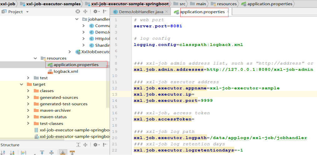Click logging.config classpath:logback.xml value
Image resolution: width=317 pixels, height=155 pixels.
(x=211, y=45)
